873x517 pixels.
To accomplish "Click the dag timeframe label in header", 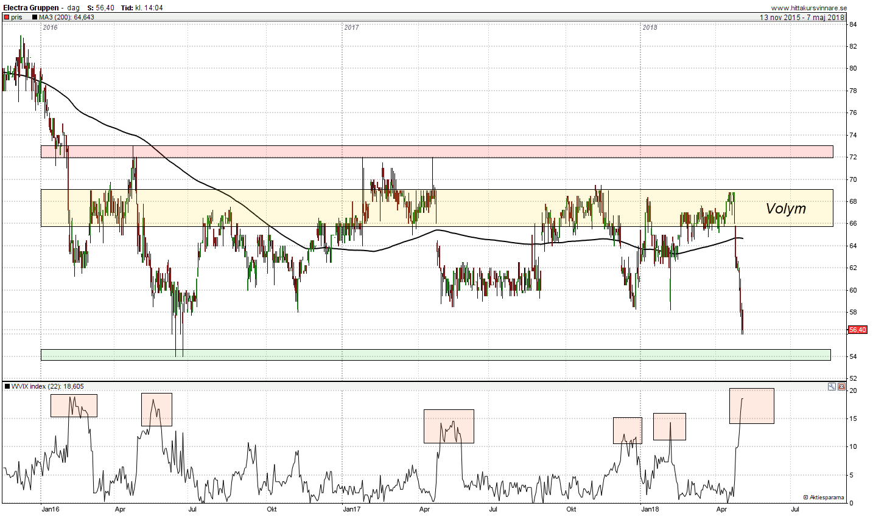I will tap(73, 8).
